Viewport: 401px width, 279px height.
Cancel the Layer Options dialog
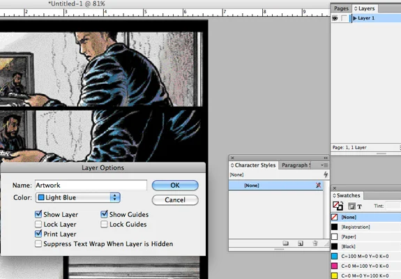click(175, 200)
